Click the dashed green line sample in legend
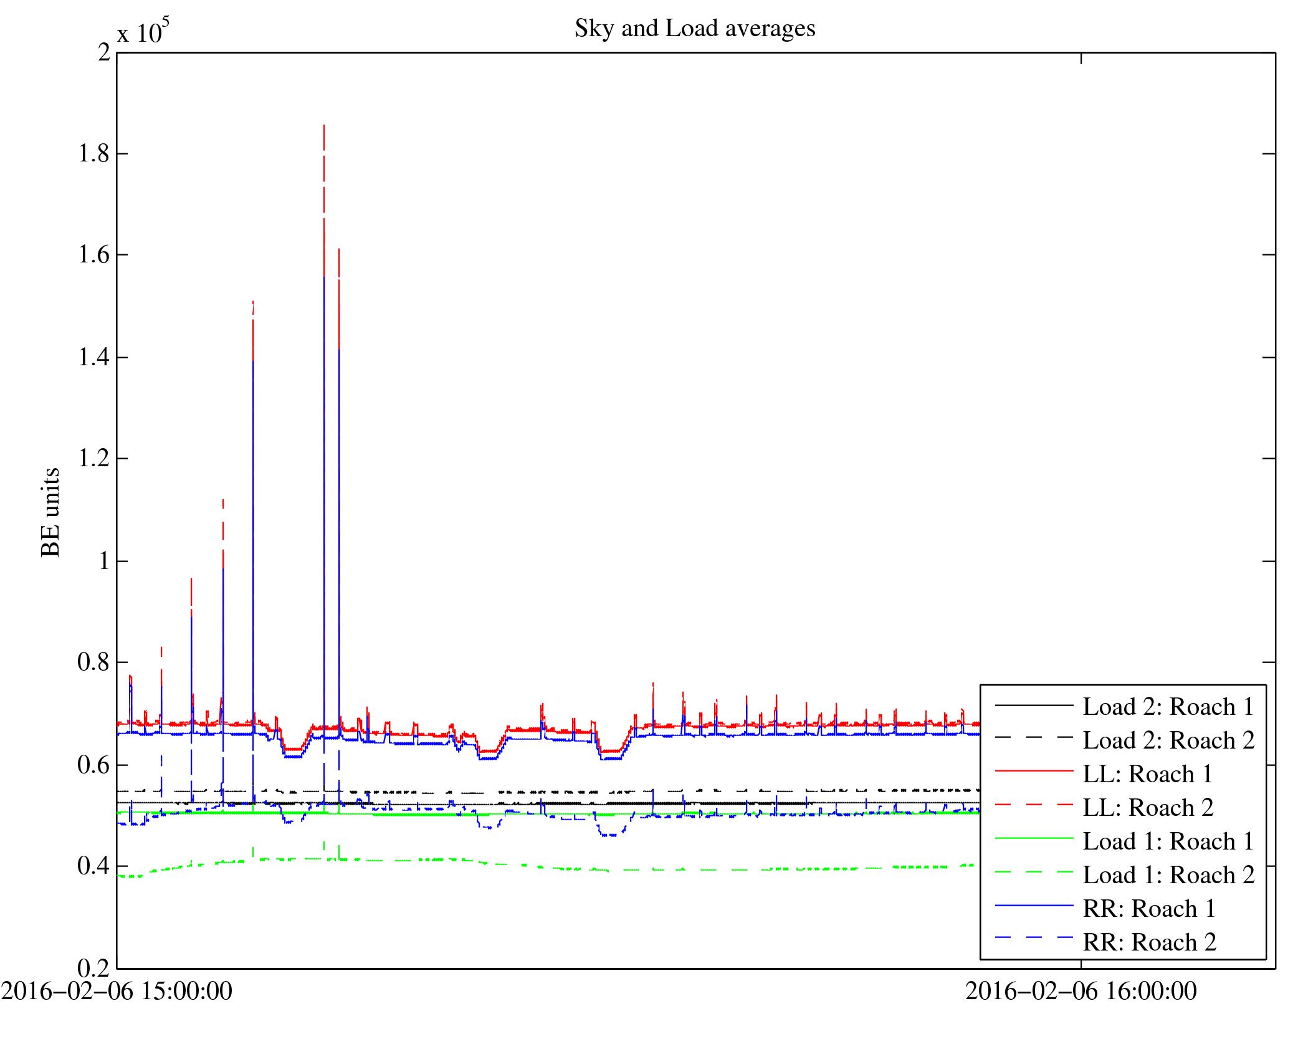This screenshot has height=1049, width=1293. 1034,872
